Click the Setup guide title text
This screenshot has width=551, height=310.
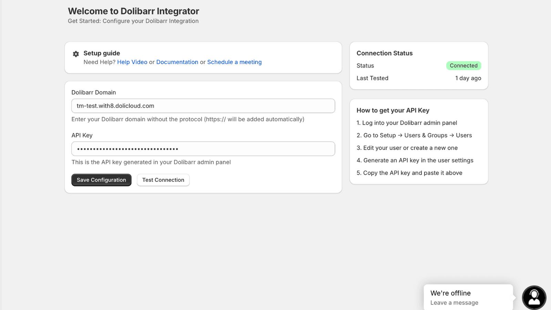coord(102,53)
